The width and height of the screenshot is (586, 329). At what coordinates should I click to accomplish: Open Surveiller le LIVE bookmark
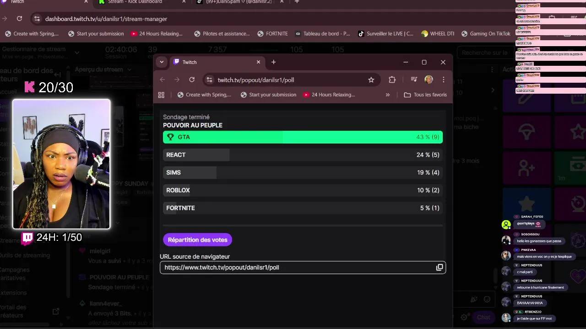coord(385,34)
